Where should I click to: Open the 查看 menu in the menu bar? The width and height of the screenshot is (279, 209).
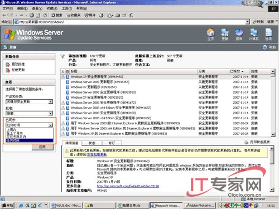[37, 8]
